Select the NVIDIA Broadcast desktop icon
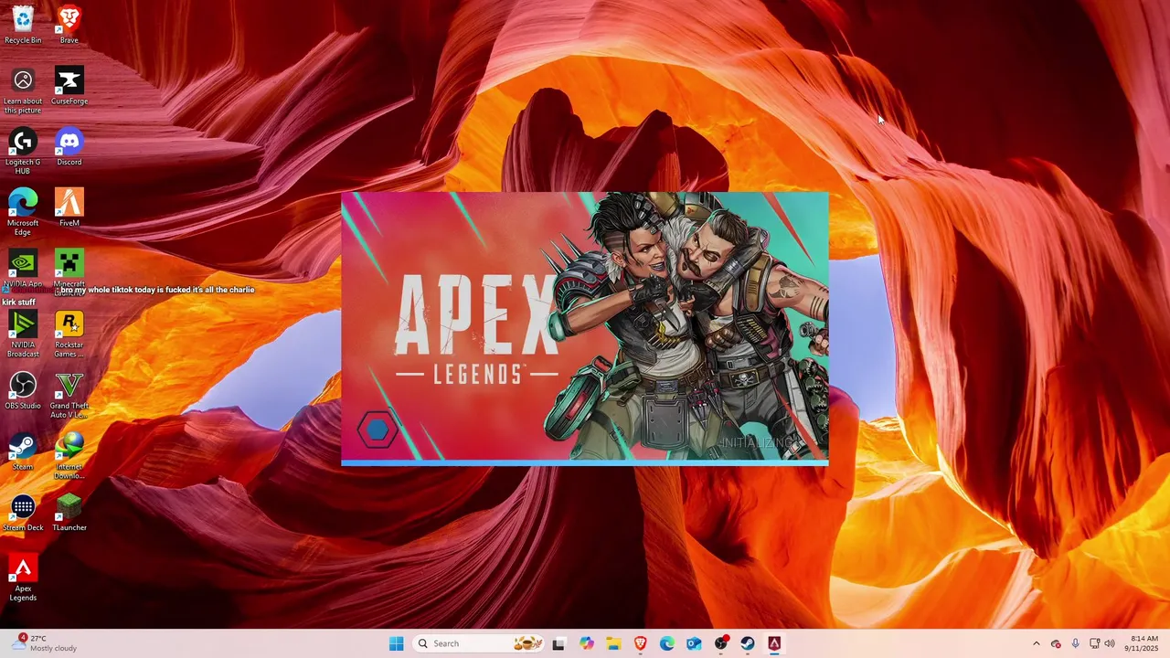The width and height of the screenshot is (1170, 658). point(23,334)
